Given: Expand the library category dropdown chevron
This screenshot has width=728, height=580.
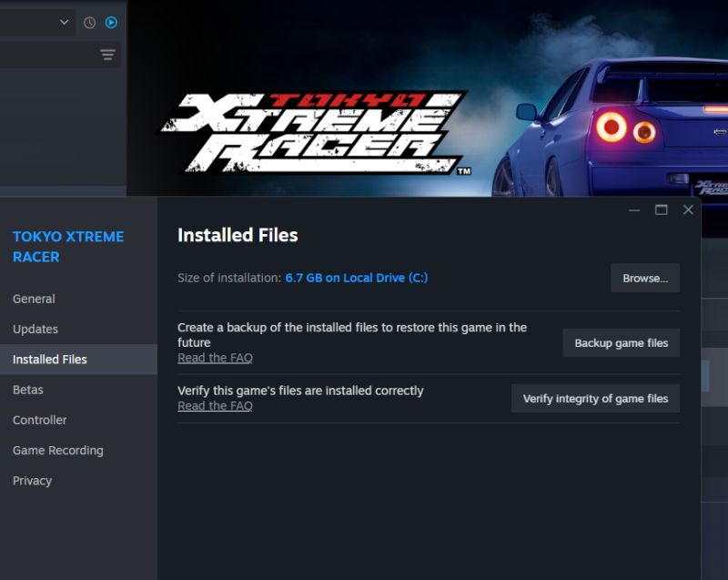Looking at the screenshot, I should click(x=65, y=22).
